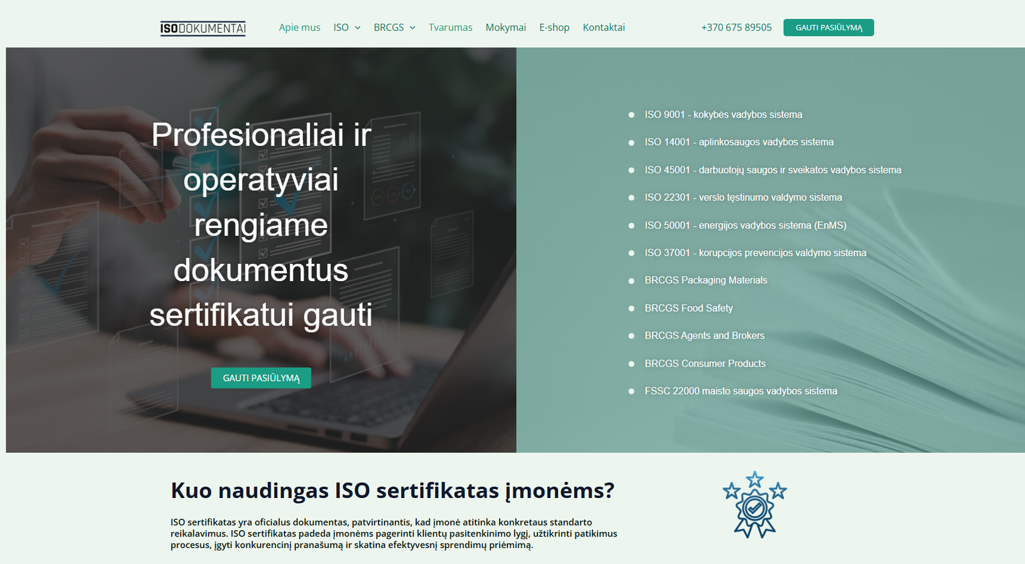Open the Kontaktai page

pos(603,28)
